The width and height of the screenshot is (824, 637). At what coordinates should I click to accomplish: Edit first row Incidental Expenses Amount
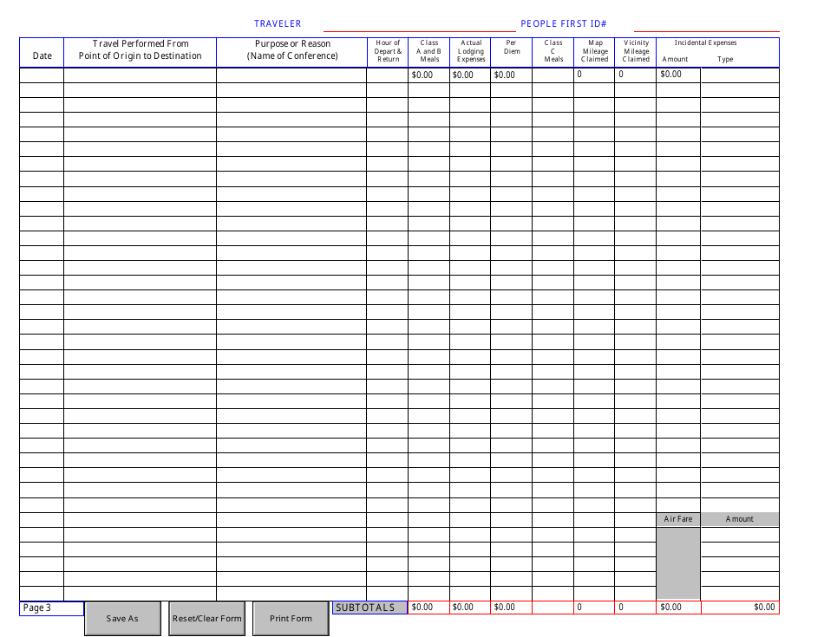click(x=678, y=75)
